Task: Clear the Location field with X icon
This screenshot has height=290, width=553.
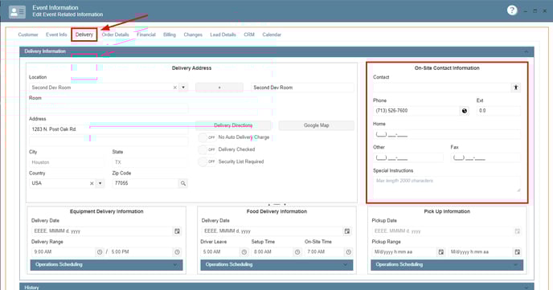Action: point(175,88)
